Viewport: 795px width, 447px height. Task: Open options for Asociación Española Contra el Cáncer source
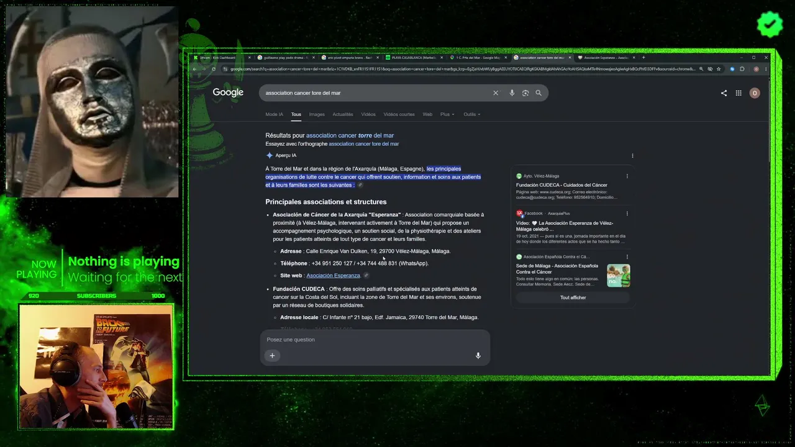coord(627,256)
